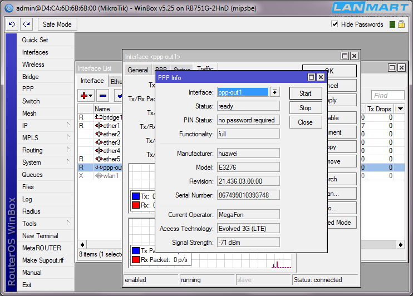Click the blue Tx Packet color swatch
The height and width of the screenshot is (296, 413).
[x=136, y=250]
